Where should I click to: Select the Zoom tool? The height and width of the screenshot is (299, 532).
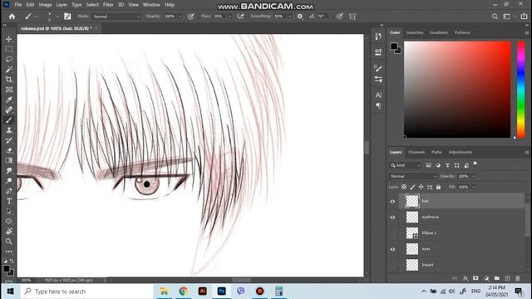[x=9, y=242]
